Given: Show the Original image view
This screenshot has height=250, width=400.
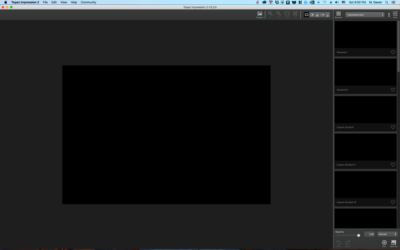Looking at the screenshot, I should (x=259, y=14).
